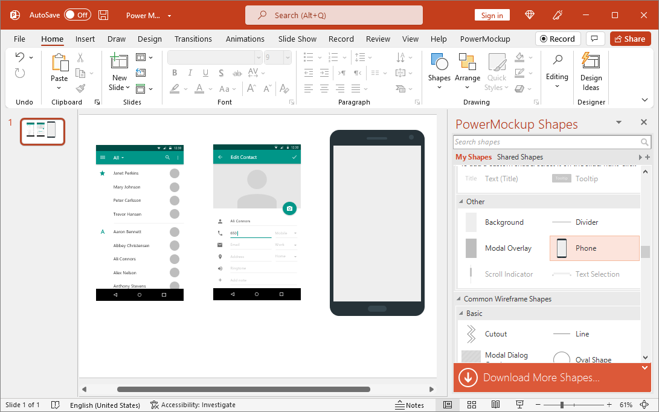Toggle Italic formatting
The width and height of the screenshot is (659, 412).
[190, 73]
